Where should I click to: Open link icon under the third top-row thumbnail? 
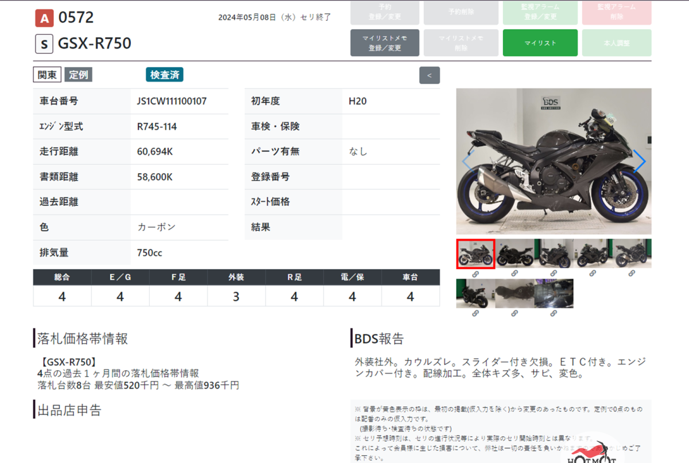pyautogui.click(x=553, y=274)
